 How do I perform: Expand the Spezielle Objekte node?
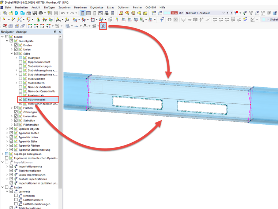pyautogui.click(x=7, y=129)
